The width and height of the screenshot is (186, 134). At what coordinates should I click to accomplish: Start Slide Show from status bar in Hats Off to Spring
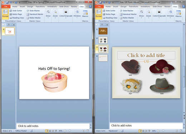click(x=56, y=131)
